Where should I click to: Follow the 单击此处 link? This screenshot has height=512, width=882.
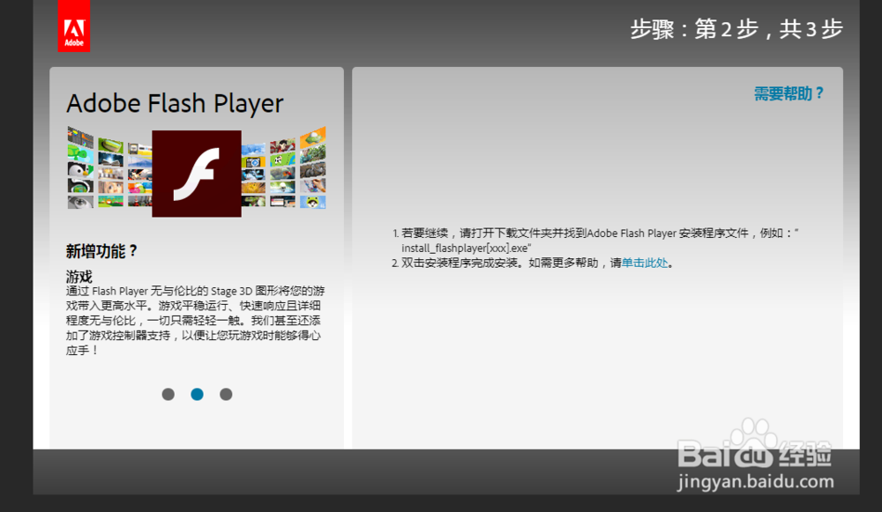pyautogui.click(x=645, y=263)
